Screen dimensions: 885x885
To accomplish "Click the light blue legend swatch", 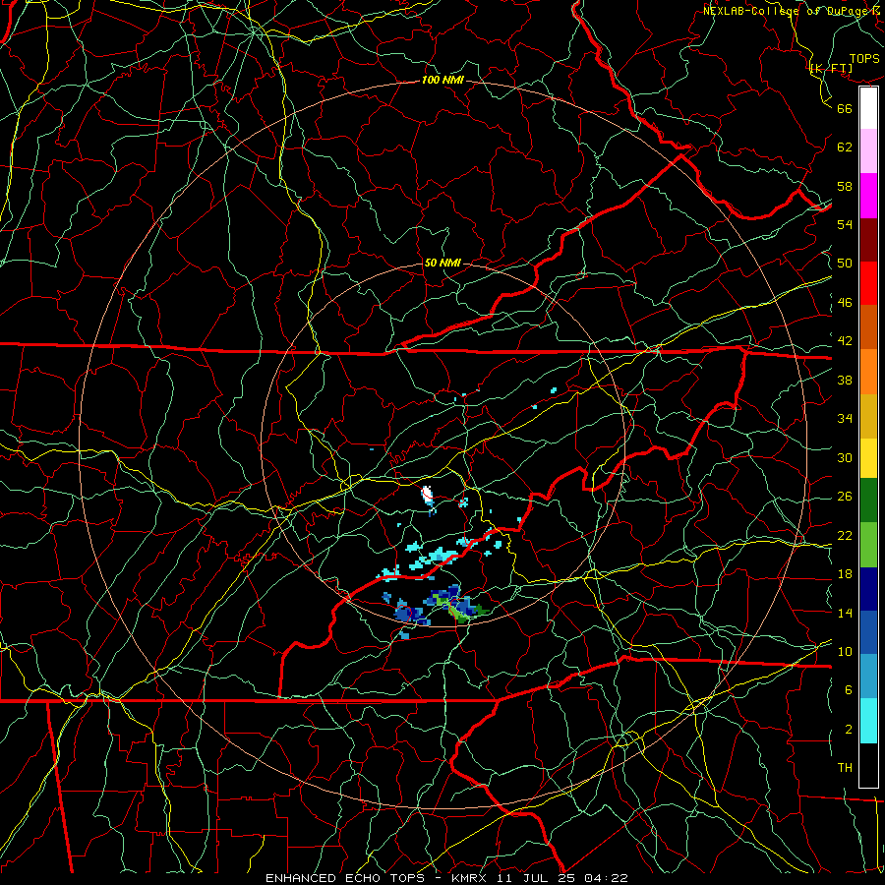I will pos(868,677).
